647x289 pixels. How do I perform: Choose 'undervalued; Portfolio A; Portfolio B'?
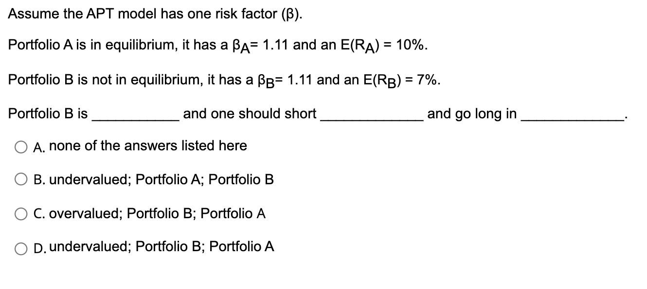pos(168,180)
